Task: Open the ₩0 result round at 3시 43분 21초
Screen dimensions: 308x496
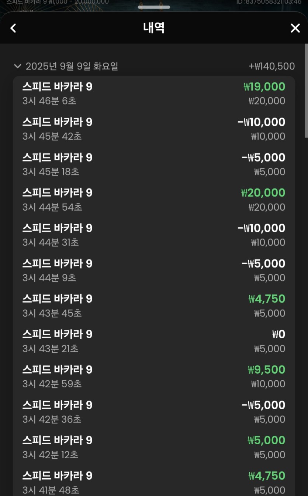Action: pos(154,341)
